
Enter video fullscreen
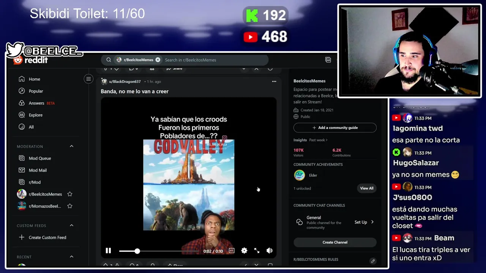(257, 251)
